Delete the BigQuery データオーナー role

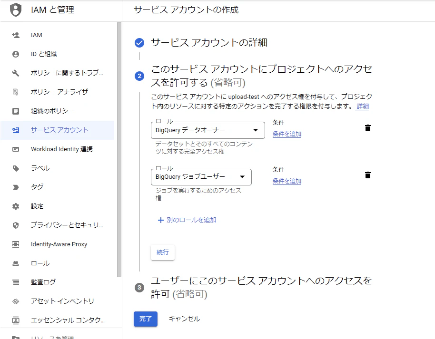(368, 128)
